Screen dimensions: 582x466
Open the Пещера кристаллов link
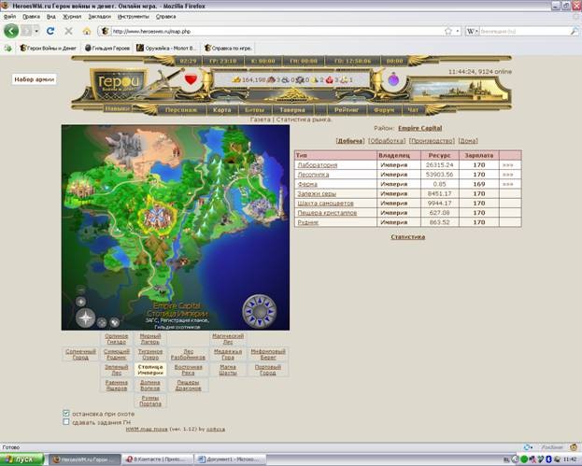[x=327, y=213]
